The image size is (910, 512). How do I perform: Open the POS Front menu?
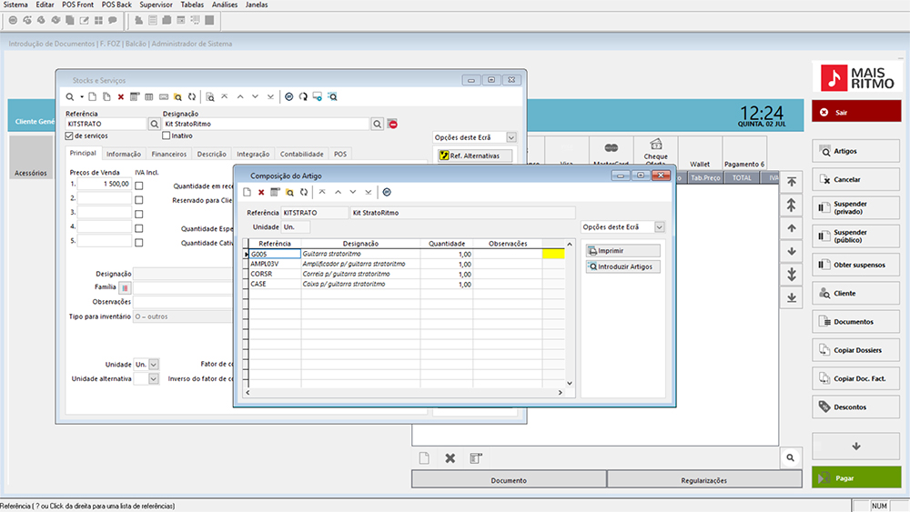click(x=77, y=5)
